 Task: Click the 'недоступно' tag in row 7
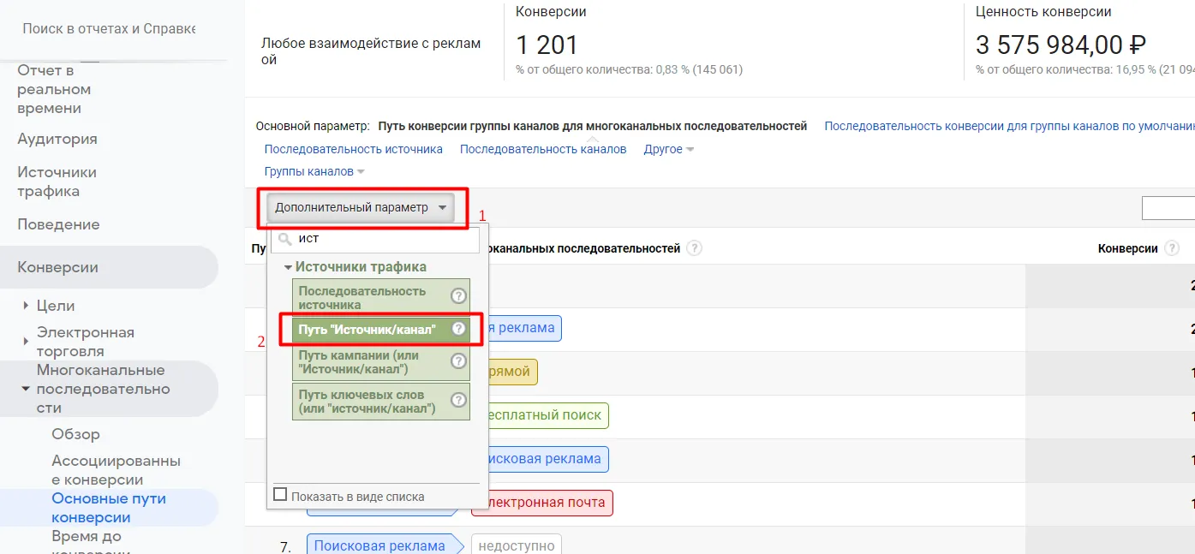(x=517, y=545)
